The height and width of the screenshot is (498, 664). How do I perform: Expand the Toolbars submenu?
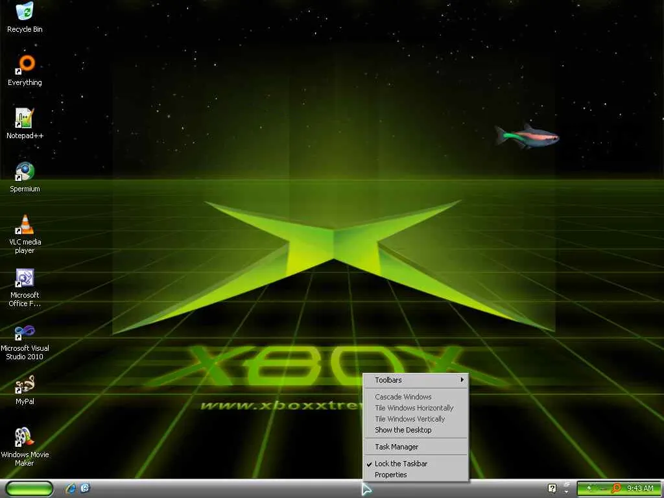point(416,380)
